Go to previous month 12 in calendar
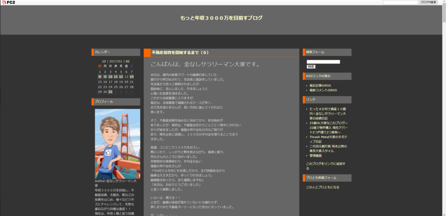The height and width of the screenshot is (216, 446). (104, 61)
